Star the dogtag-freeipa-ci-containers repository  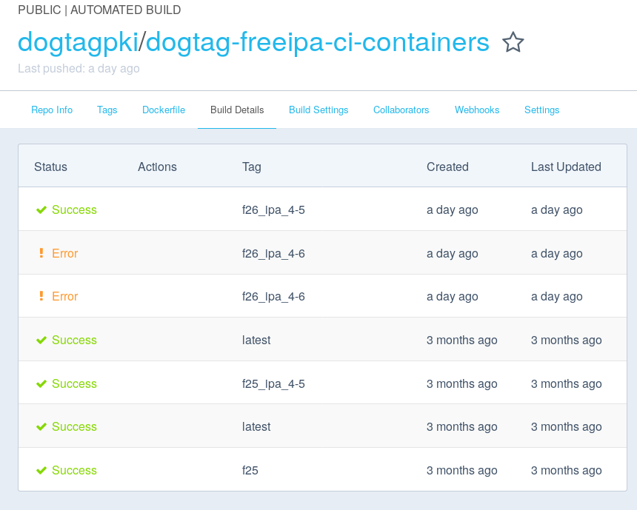(513, 43)
